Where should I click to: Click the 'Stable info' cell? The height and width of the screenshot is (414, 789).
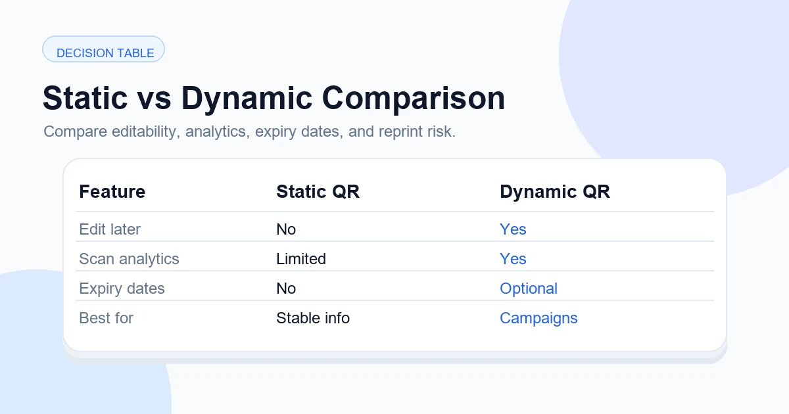(x=313, y=318)
